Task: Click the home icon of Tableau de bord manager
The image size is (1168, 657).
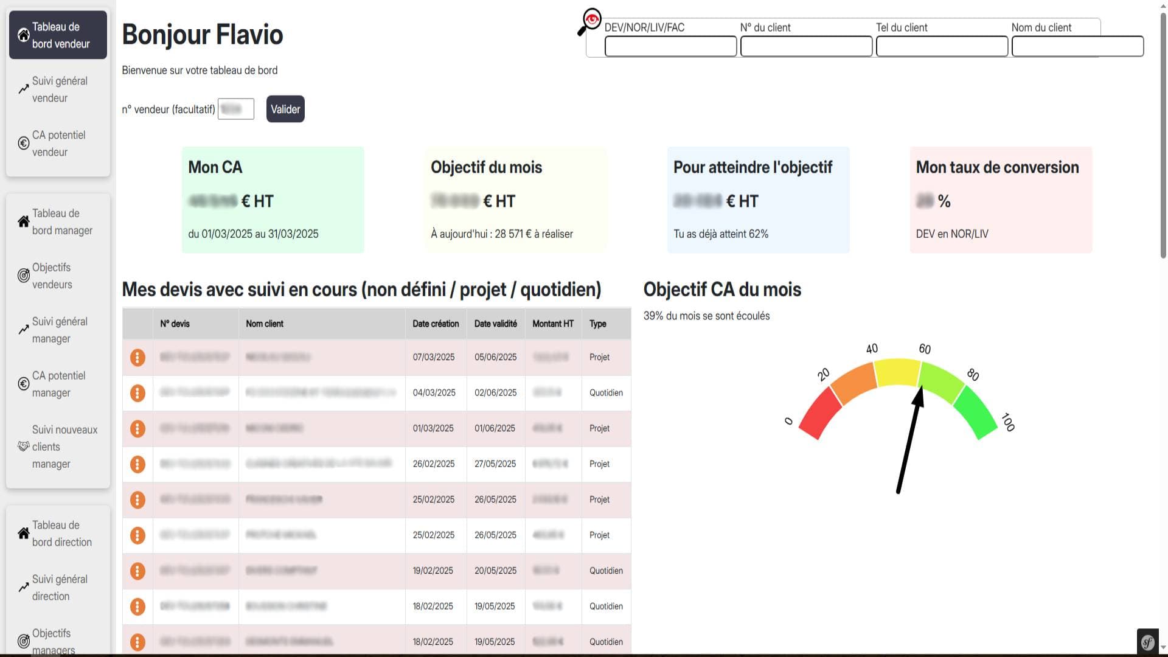Action: tap(23, 221)
